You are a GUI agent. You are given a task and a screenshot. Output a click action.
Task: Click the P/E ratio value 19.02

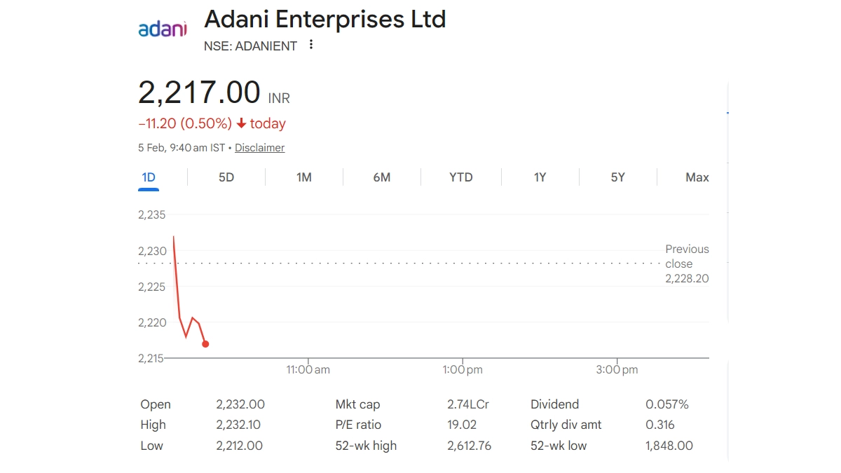462,425
